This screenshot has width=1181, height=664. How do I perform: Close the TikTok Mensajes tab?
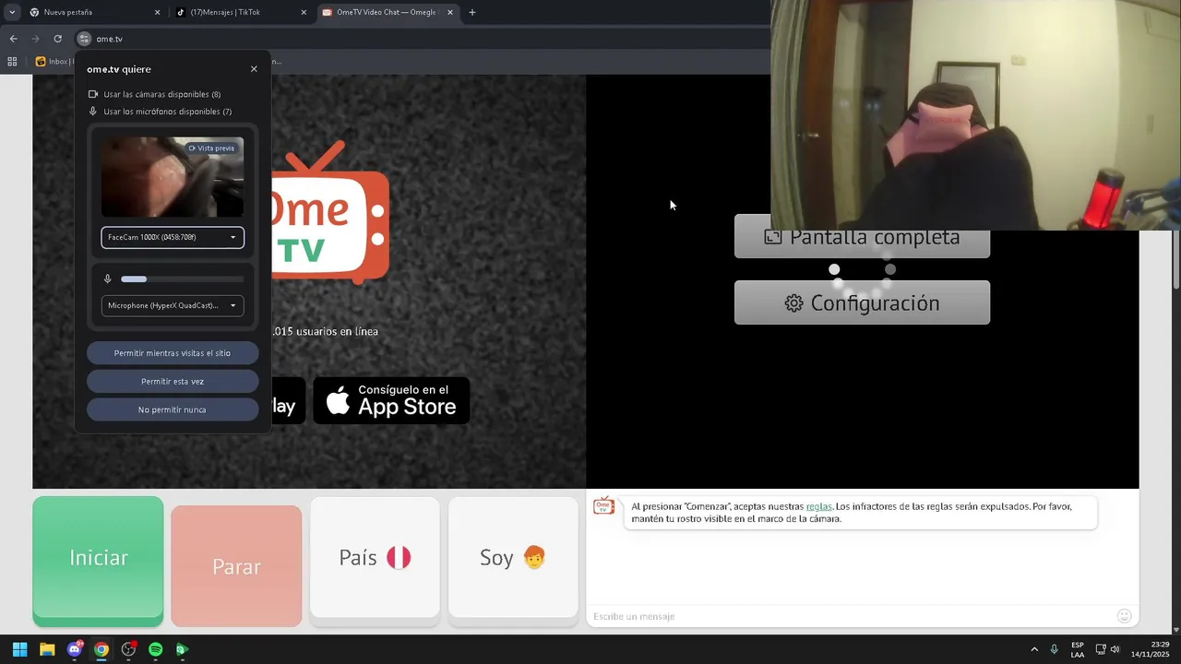[x=304, y=12]
